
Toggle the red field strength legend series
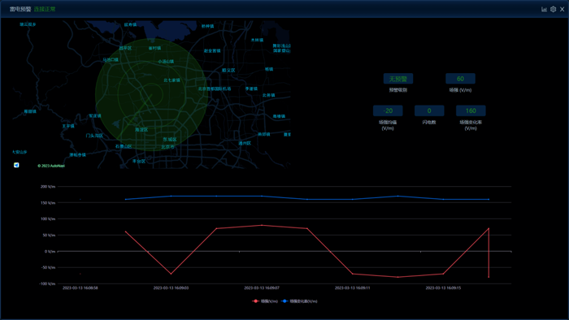tap(265, 301)
